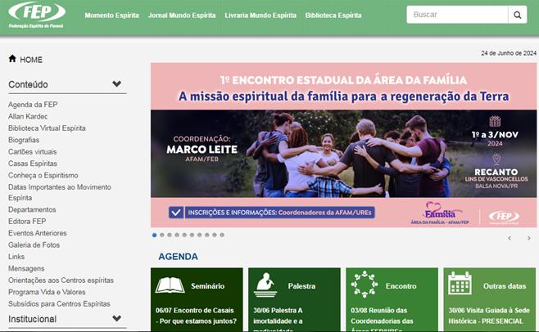539x332 pixels.
Task: Open the Palestra speaker icon card
Action: pos(265,285)
